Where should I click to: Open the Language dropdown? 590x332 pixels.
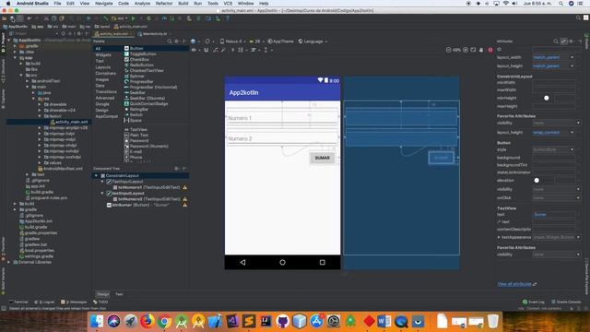pyautogui.click(x=313, y=41)
